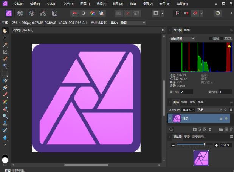Switch to the 通道 tab
234x172 pixels.
[184, 102]
